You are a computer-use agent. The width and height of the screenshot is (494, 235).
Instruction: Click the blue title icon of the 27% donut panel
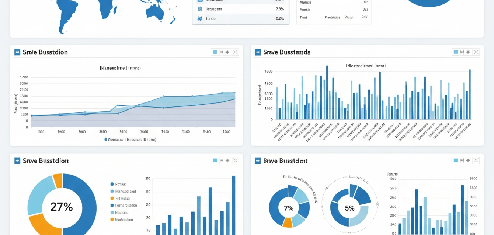point(17,161)
